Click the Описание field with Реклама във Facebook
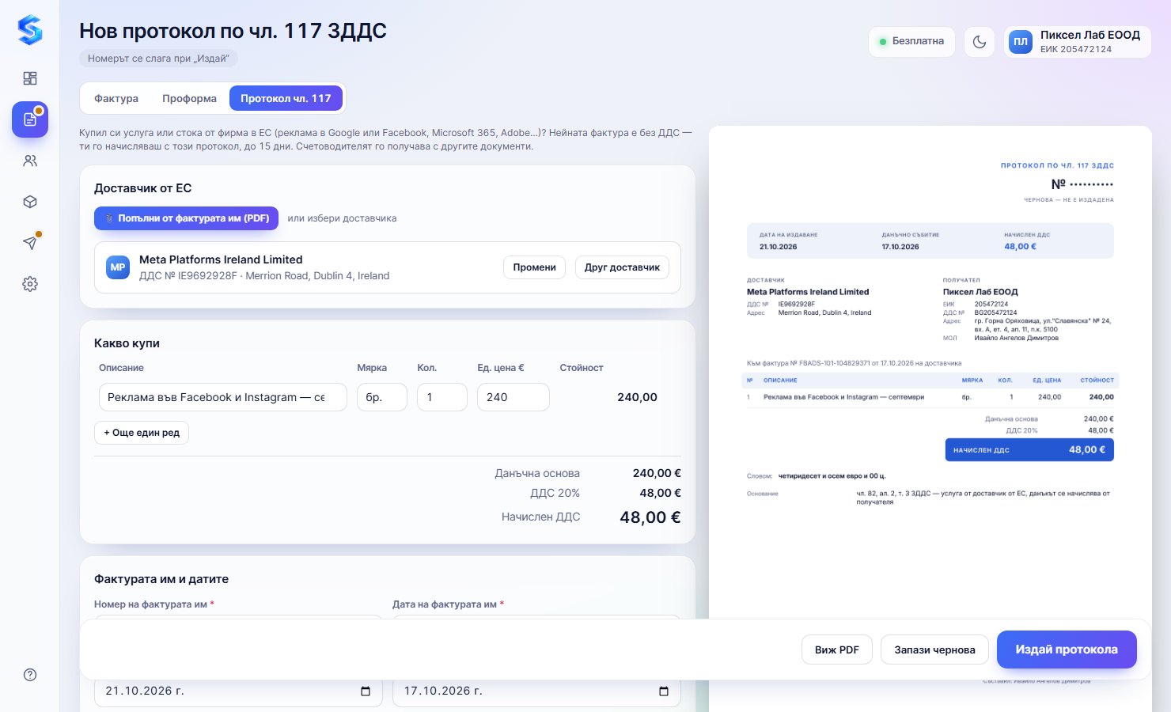 coord(223,397)
